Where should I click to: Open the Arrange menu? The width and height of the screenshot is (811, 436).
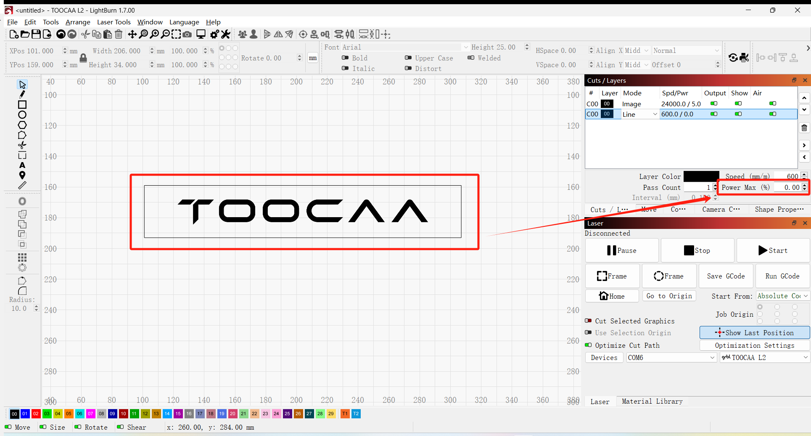point(78,22)
